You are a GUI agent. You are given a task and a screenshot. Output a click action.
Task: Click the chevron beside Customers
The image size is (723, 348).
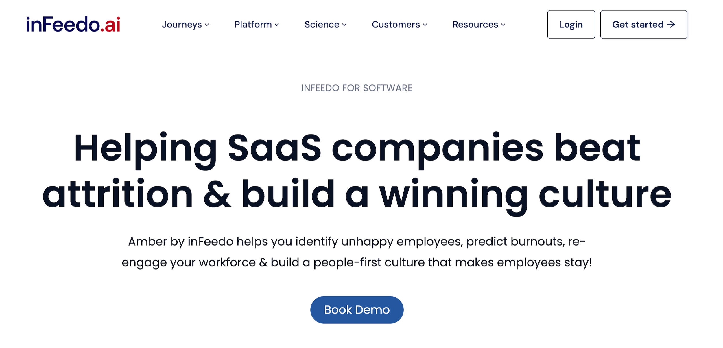tap(425, 25)
